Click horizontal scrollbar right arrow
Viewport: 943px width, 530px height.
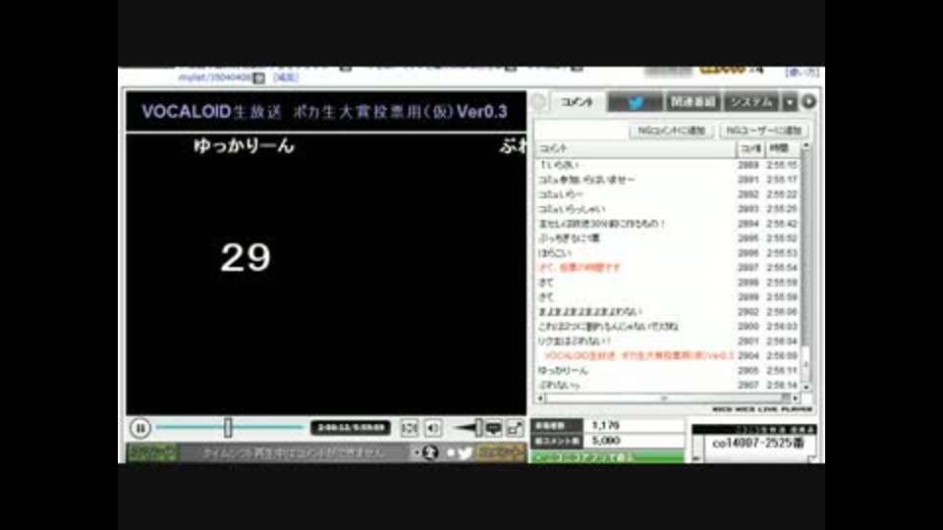(x=796, y=398)
